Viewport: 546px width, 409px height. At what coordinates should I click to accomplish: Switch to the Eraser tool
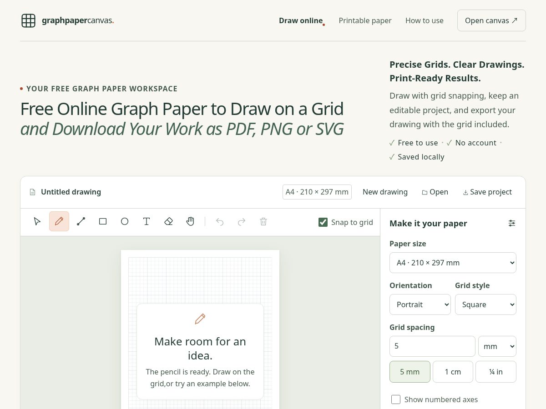(168, 221)
